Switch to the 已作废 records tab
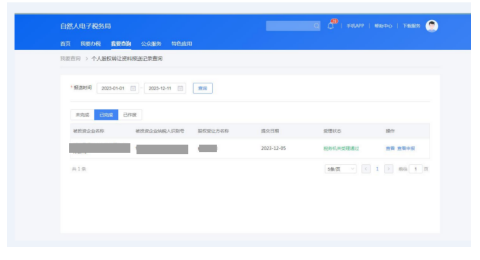The height and width of the screenshot is (260, 480). pos(130,115)
